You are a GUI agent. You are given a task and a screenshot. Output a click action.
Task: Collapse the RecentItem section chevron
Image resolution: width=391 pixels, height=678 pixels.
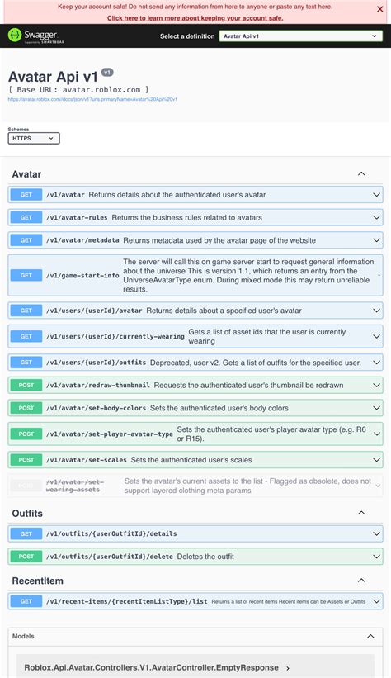tap(361, 581)
